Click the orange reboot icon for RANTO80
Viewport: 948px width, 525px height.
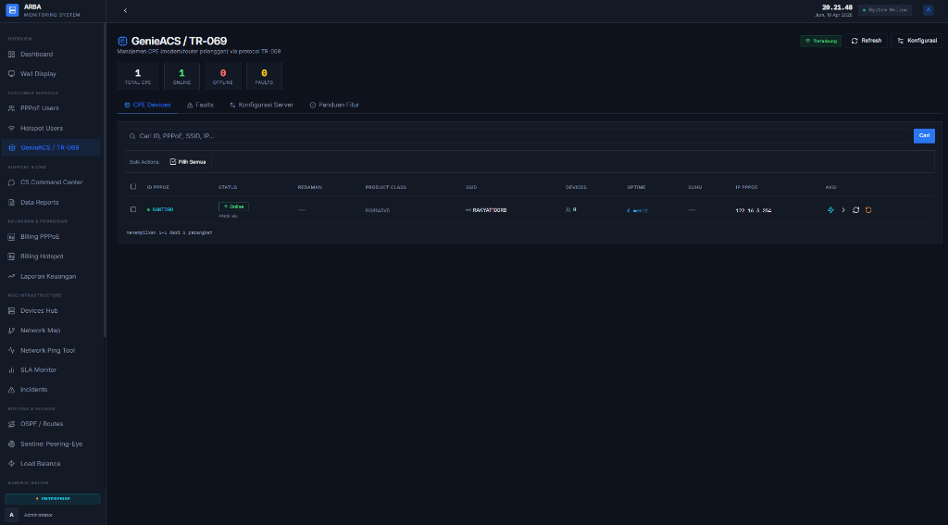[868, 210]
